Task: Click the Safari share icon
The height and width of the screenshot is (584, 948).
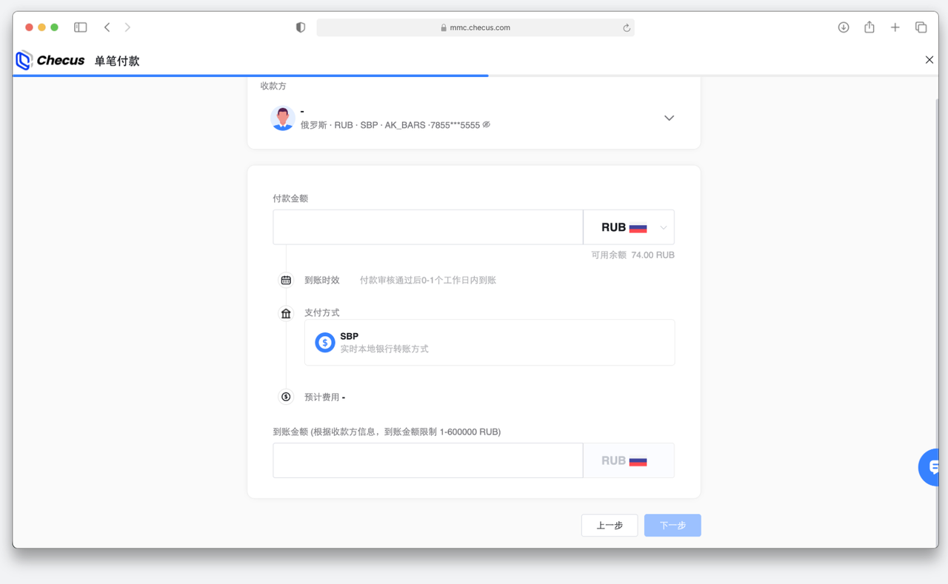Action: click(869, 27)
